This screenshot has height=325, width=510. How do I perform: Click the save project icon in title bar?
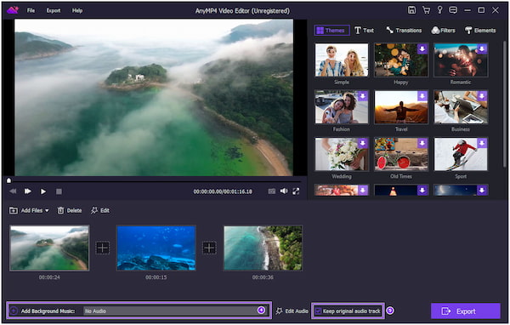[x=411, y=10]
